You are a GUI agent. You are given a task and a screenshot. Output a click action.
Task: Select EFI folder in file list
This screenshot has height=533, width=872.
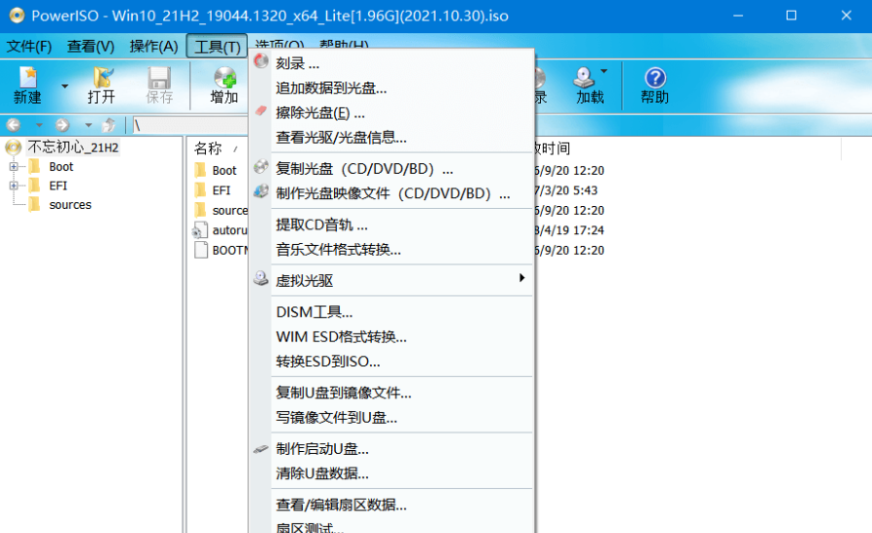pos(221,190)
